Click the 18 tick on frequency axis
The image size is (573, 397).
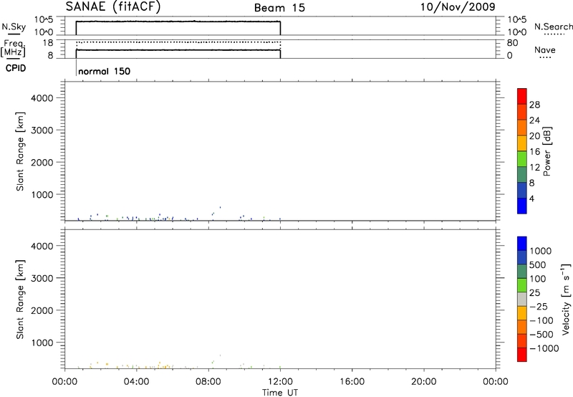pyautogui.click(x=48, y=43)
